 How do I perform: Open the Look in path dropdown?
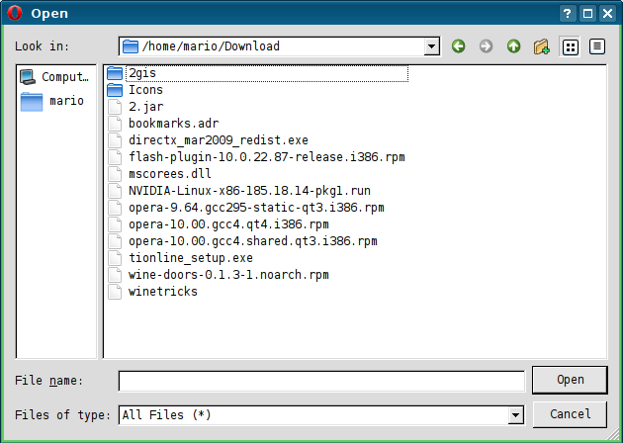click(x=431, y=46)
